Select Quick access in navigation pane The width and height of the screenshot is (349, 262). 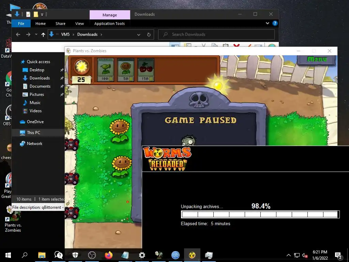pyautogui.click(x=38, y=62)
